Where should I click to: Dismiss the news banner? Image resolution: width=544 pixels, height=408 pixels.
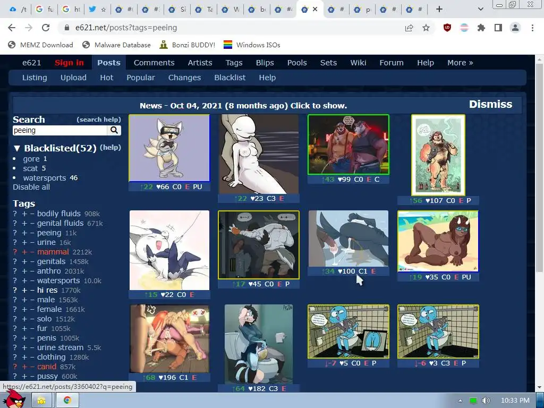click(490, 104)
